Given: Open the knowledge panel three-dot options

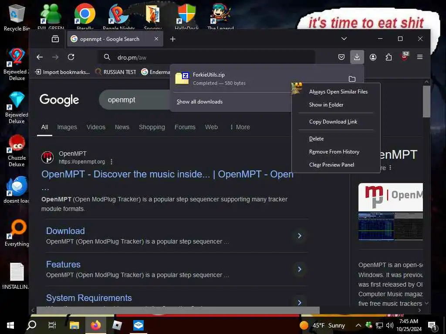Looking at the screenshot, I should pyautogui.click(x=390, y=167).
